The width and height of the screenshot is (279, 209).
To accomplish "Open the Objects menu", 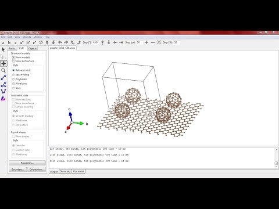I will pos(27,37).
